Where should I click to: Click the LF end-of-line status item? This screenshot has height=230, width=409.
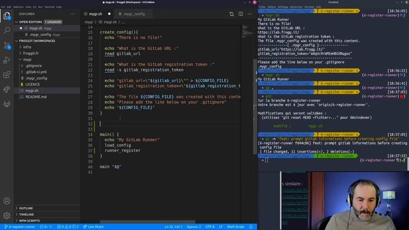220,227
